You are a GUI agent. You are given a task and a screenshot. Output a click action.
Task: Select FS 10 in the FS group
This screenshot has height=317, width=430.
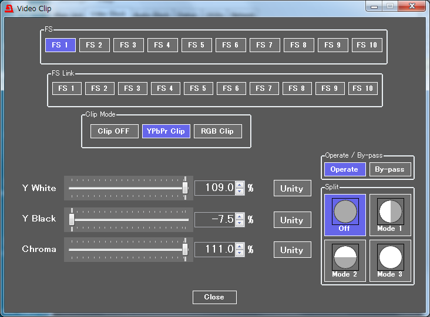pyautogui.click(x=367, y=45)
